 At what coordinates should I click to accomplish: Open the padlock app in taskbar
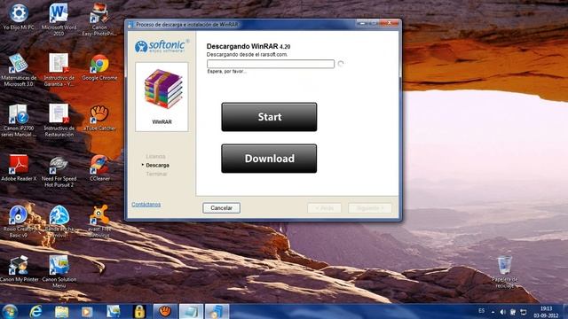click(139, 311)
